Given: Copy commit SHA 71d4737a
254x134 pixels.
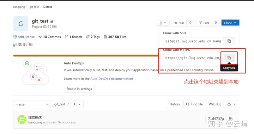Looking at the screenshot, I should coord(231,118).
